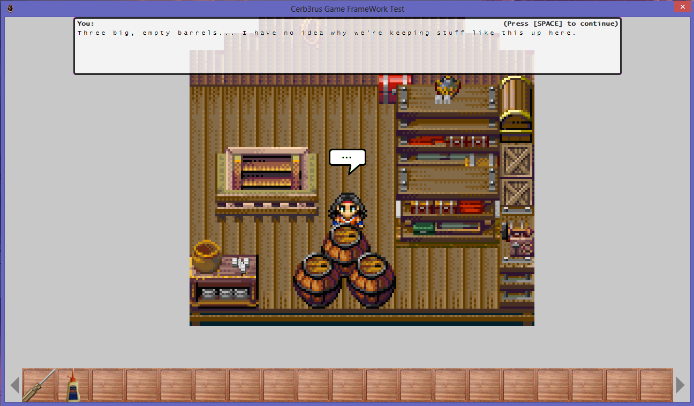Click the '...' speech bubble above the character
The image size is (694, 406).
click(346, 157)
